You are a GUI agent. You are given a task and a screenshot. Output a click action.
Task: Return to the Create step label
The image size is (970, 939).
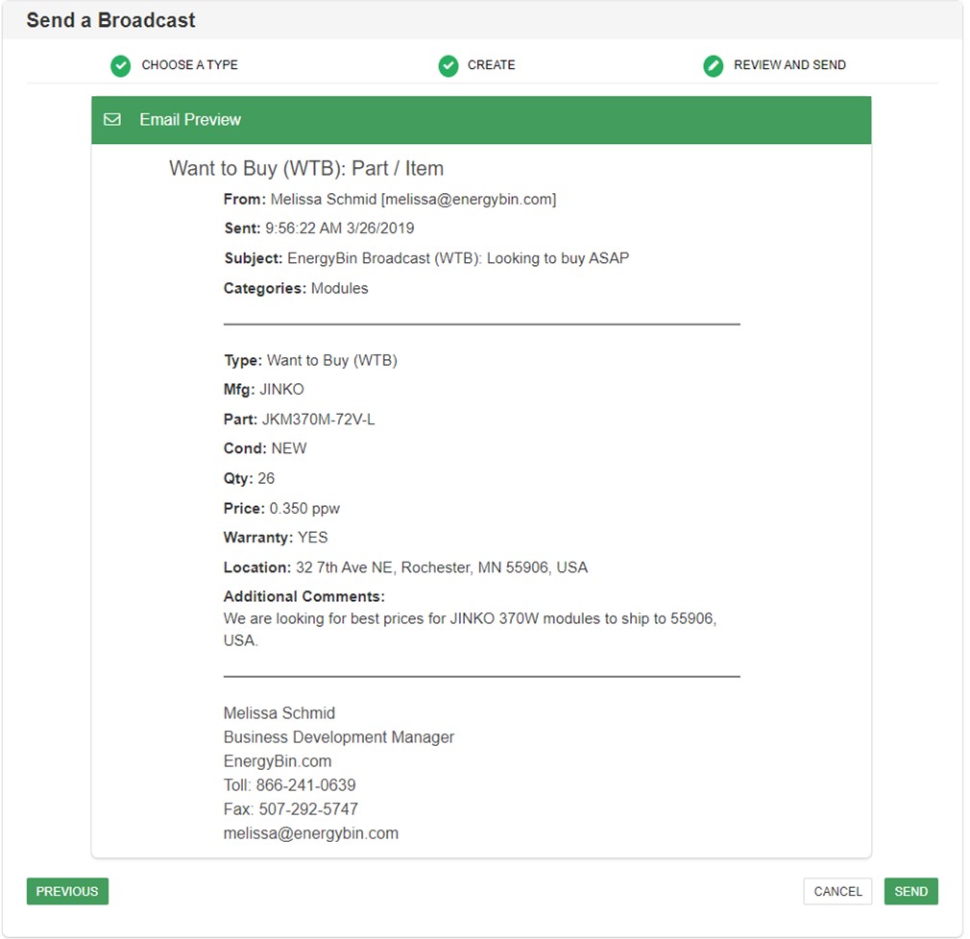point(491,65)
